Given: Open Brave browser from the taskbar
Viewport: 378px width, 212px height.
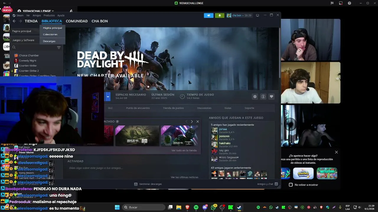Looking at the screenshot, I should click(187, 207).
